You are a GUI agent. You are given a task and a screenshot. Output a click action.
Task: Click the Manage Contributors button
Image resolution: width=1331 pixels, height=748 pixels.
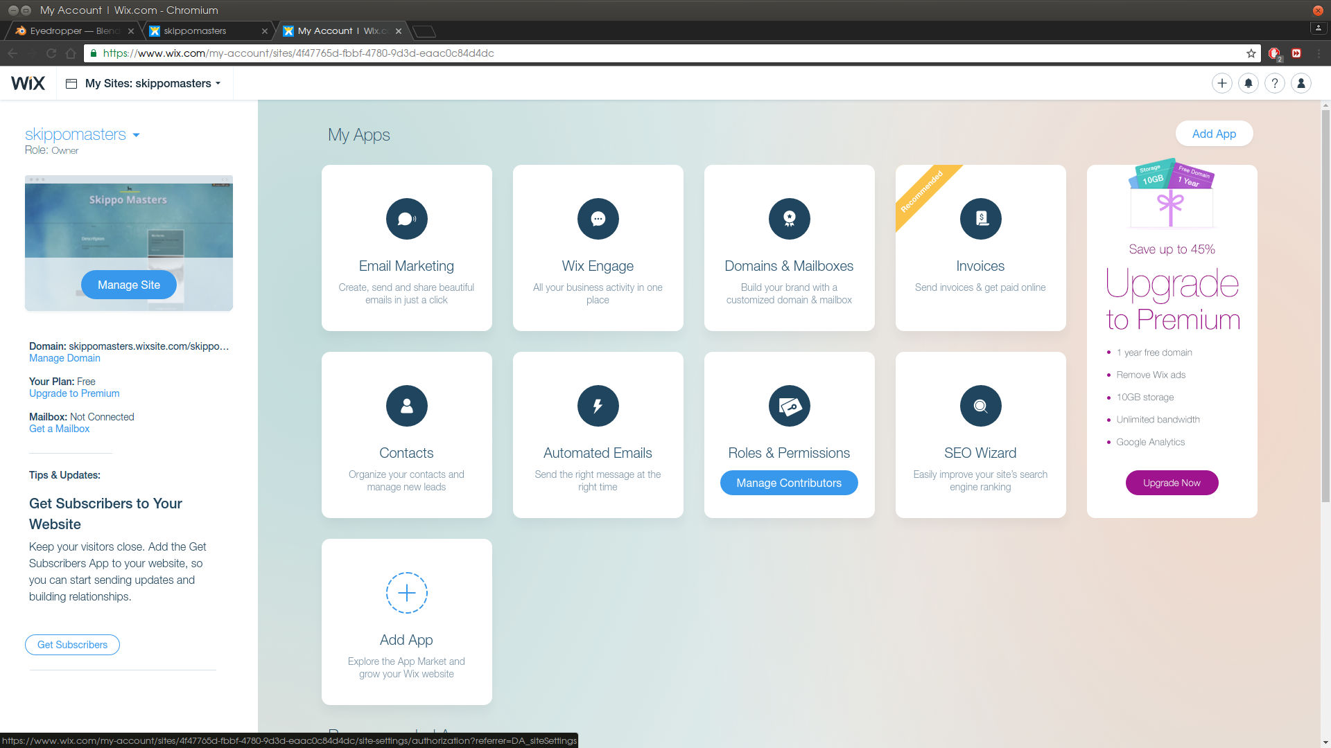pos(789,483)
